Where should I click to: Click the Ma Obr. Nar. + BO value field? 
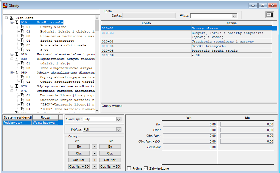pyautogui.click(x=247, y=141)
